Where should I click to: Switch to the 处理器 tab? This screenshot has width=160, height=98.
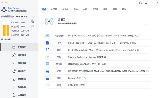[x=54, y=10]
